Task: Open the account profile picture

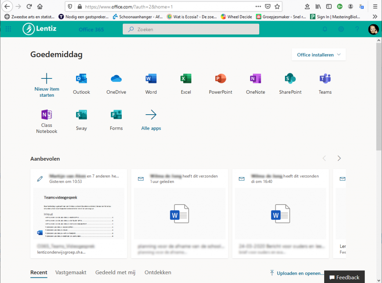Action: [373, 29]
